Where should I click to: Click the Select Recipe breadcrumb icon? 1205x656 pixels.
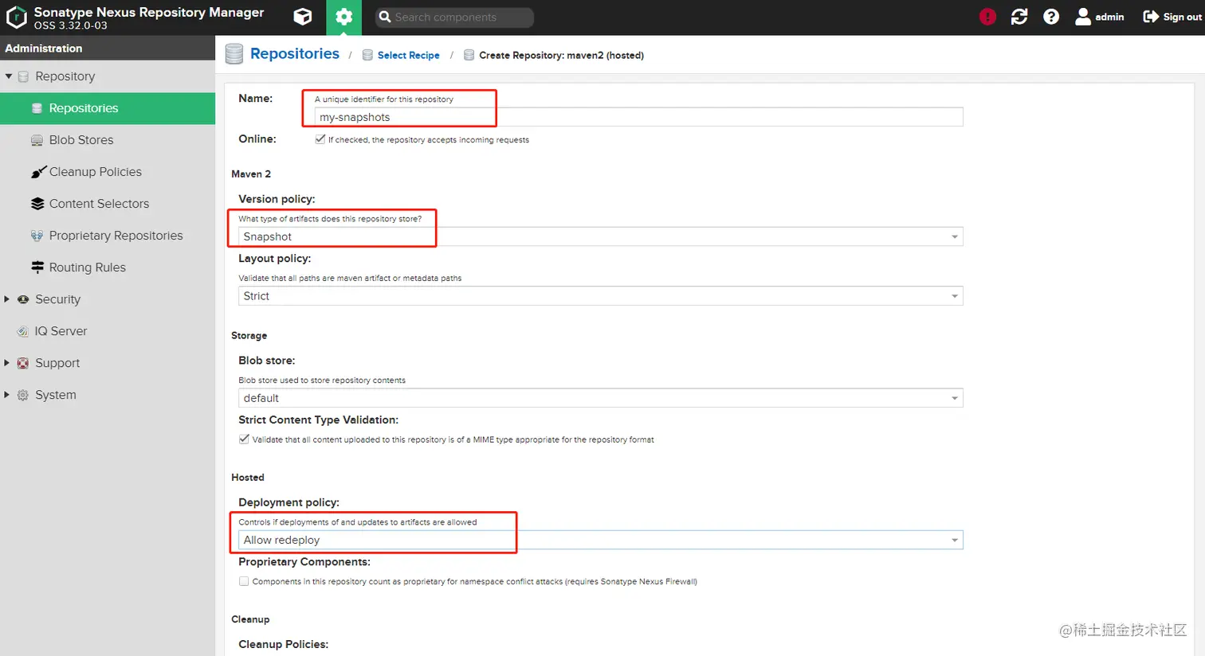[367, 55]
